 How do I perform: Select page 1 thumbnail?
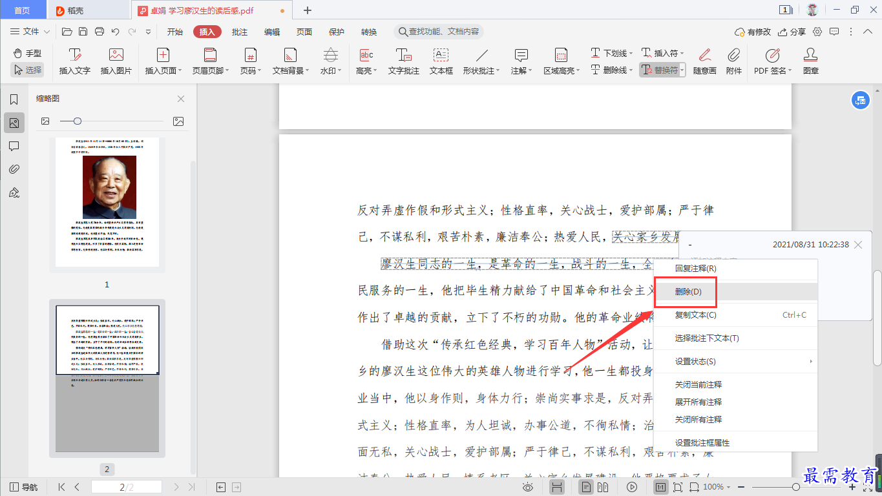pos(107,201)
